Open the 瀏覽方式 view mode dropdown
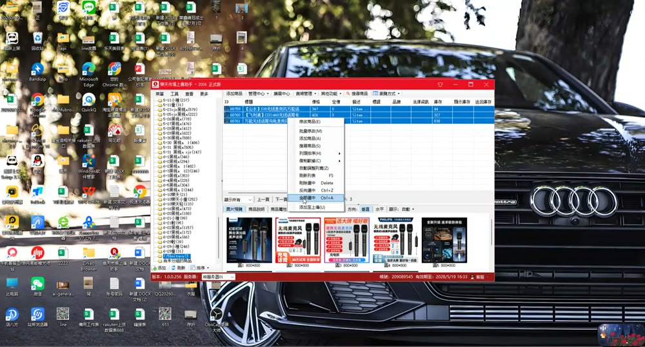Viewport: 645px width, 347px height. click(386, 94)
